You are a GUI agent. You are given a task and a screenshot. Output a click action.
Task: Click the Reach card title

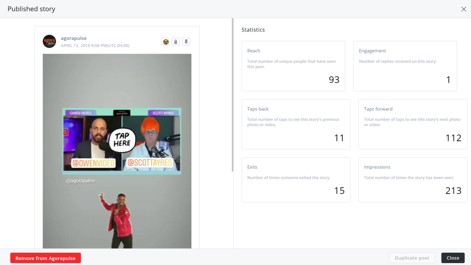[x=254, y=51]
